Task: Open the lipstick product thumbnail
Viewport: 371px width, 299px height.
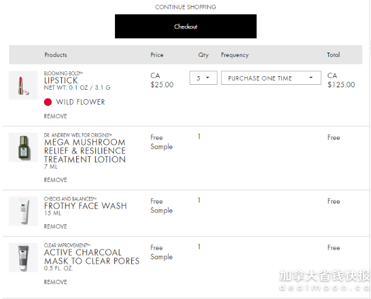Action: (23, 85)
